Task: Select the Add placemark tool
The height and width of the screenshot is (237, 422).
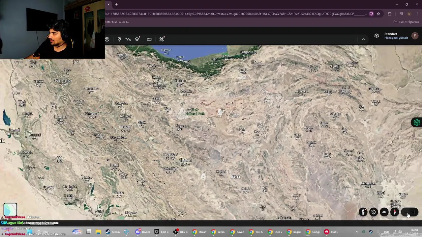Action: point(119,39)
